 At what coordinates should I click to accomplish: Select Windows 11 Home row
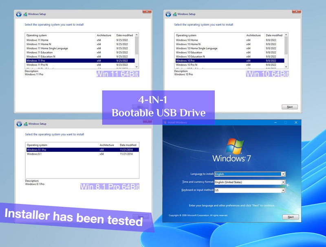click(80, 40)
